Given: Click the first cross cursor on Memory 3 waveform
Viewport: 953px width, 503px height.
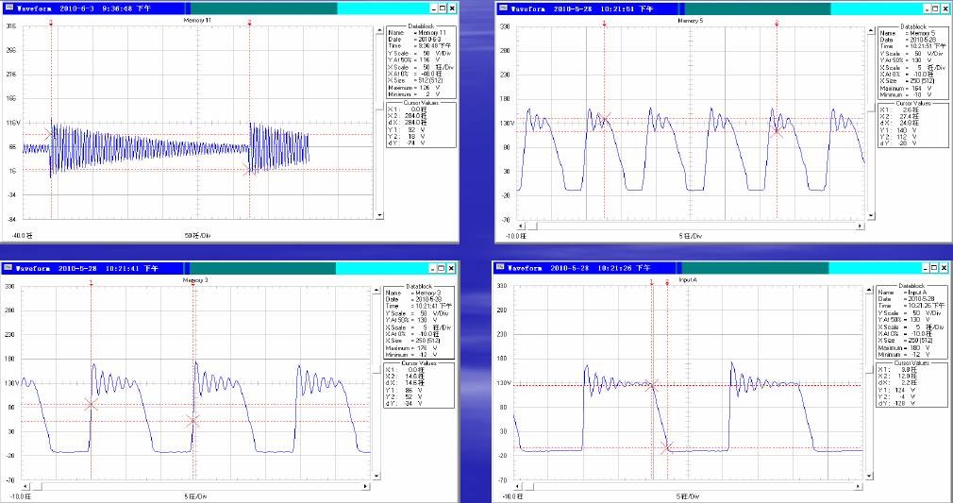Looking at the screenshot, I should click(x=91, y=404).
